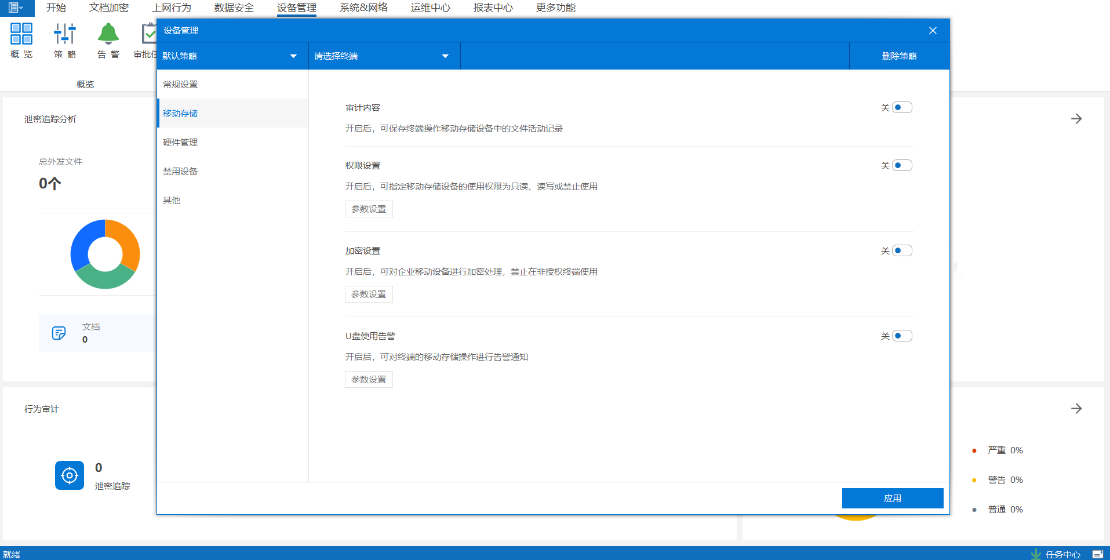
Task: Select 硬件管理 in the sidebar
Action: point(180,143)
